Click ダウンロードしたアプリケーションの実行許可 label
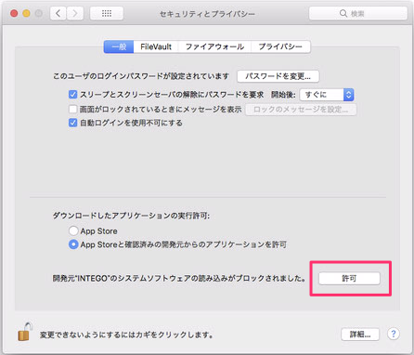414x355 pixels. click(x=131, y=216)
